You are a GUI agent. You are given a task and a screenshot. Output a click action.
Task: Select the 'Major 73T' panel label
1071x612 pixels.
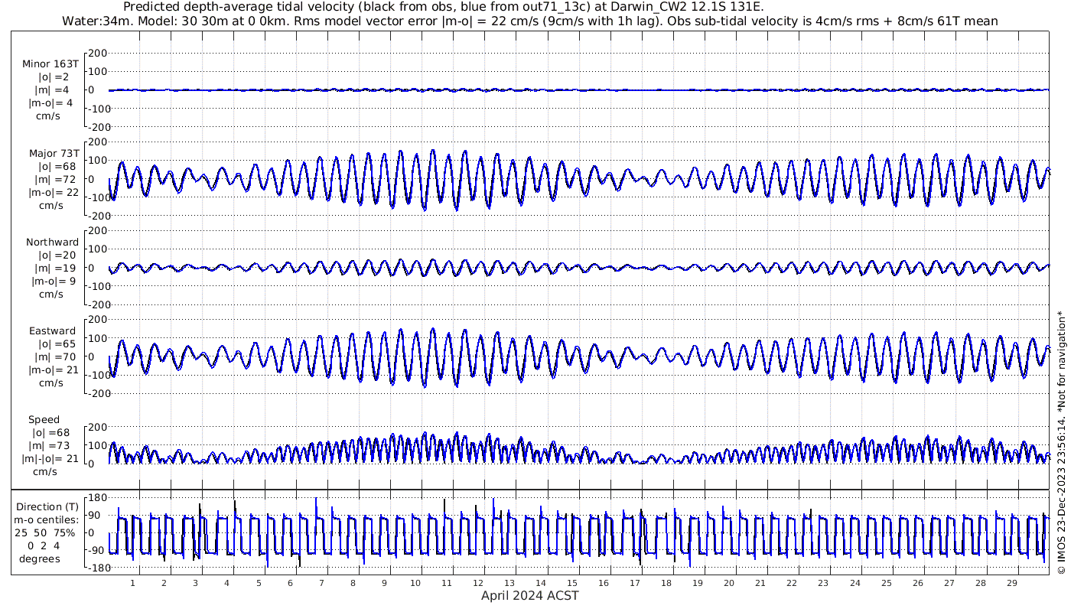[x=54, y=154]
